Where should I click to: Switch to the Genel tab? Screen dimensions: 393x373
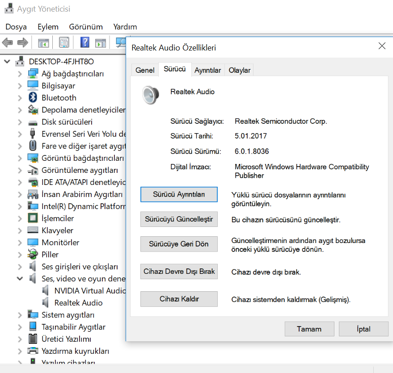point(145,70)
